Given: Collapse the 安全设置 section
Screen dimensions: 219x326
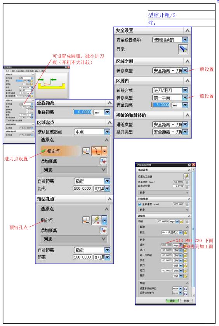Looking at the screenshot, I should [x=188, y=30].
